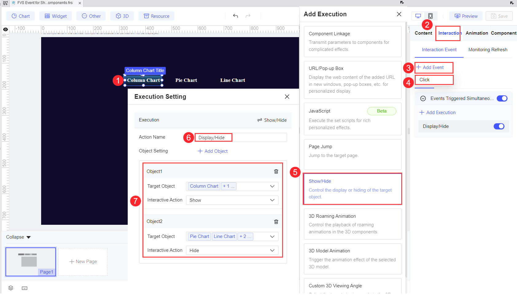Click Add Object link

coord(213,151)
